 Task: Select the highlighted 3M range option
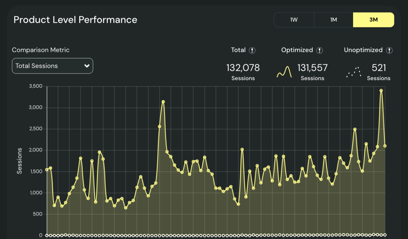[x=373, y=20]
